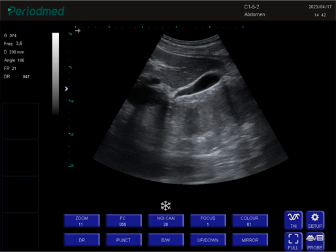Viewport: 336px width, 252px height.
Task: Adjust NOI CAN 30 noise cancel
Action: (165, 221)
